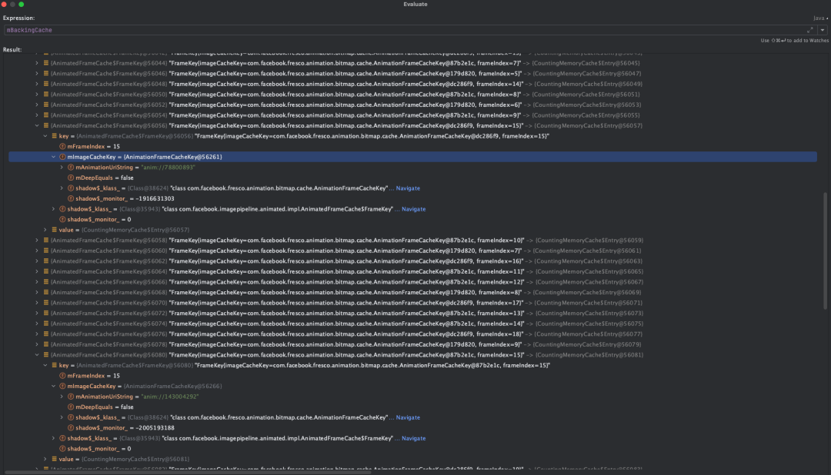Image resolution: width=831 pixels, height=475 pixels.
Task: Select the FrameKey@56066 row text
Action: pos(347,282)
